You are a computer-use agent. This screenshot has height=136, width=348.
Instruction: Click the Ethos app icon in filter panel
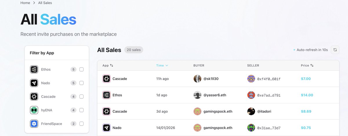(34, 69)
